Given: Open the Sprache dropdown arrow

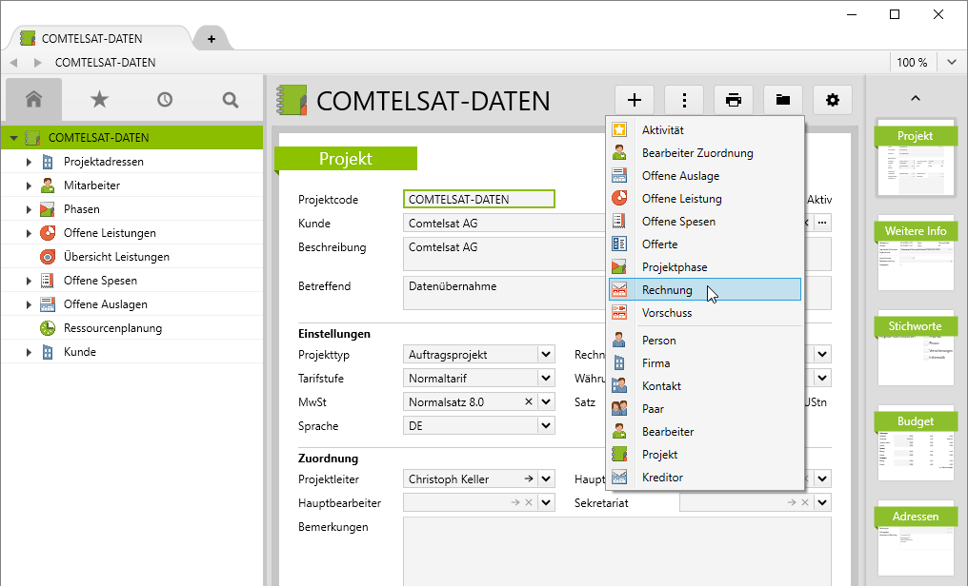Looking at the screenshot, I should pos(546,426).
